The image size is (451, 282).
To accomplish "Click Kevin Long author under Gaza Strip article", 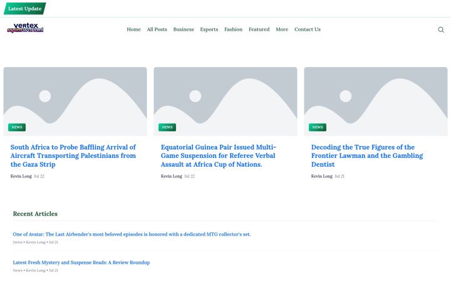I will click(x=21, y=176).
